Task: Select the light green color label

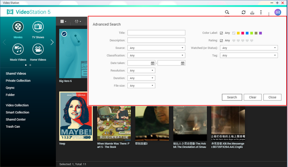Action: click(x=252, y=33)
